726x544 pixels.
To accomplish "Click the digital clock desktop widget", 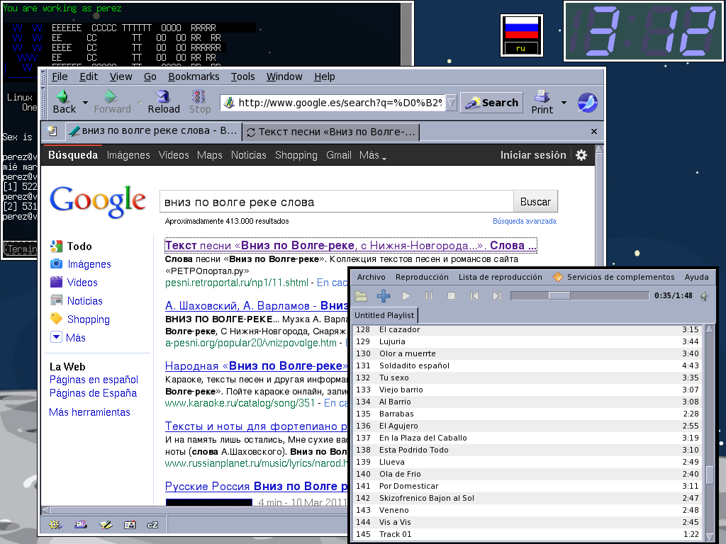I will click(644, 31).
